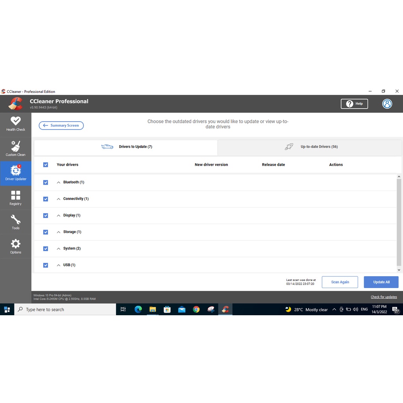Open the volume control in the tray
The width and height of the screenshot is (403, 403).
tap(355, 309)
